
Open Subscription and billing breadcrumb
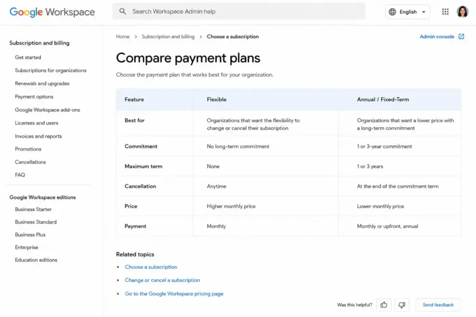tap(168, 36)
